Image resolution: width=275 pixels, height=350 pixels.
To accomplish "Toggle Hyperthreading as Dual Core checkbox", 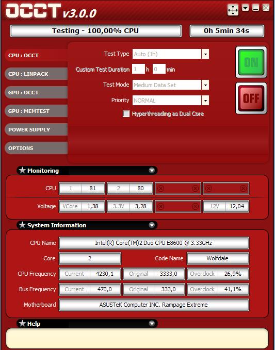I will coord(126,114).
